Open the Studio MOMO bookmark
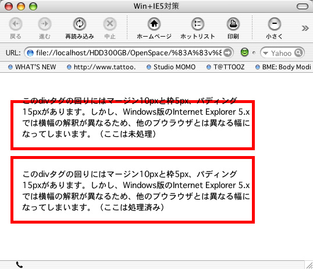313x269 pixels. click(x=171, y=67)
